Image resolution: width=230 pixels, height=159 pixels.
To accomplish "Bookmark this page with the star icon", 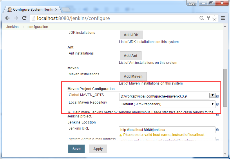I will (x=215, y=18).
